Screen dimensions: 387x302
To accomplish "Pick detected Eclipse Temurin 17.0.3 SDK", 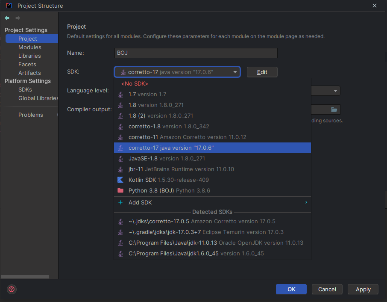I will pyautogui.click(x=212, y=232).
